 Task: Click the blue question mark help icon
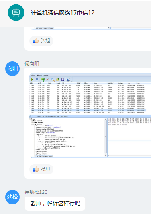point(68,80)
